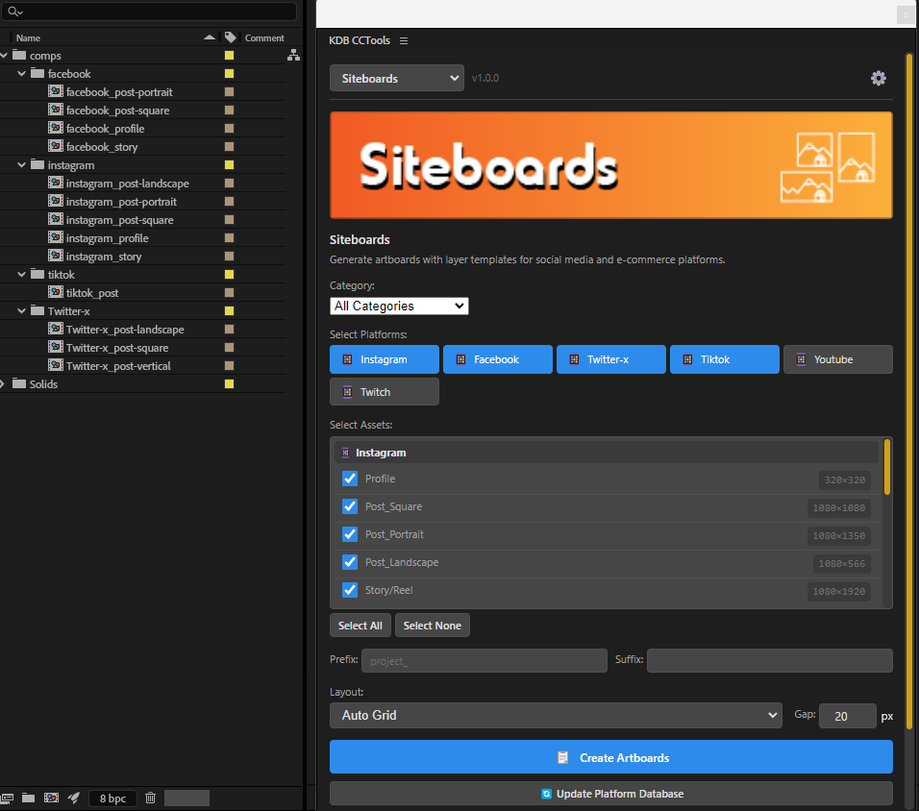Collapse the comps folder
Screen dimensions: 919x811
tap(4, 55)
